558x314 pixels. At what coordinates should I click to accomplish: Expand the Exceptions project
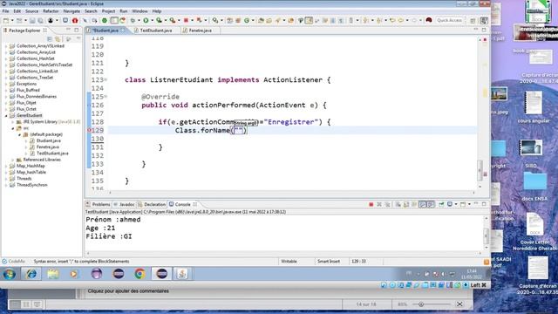6,84
